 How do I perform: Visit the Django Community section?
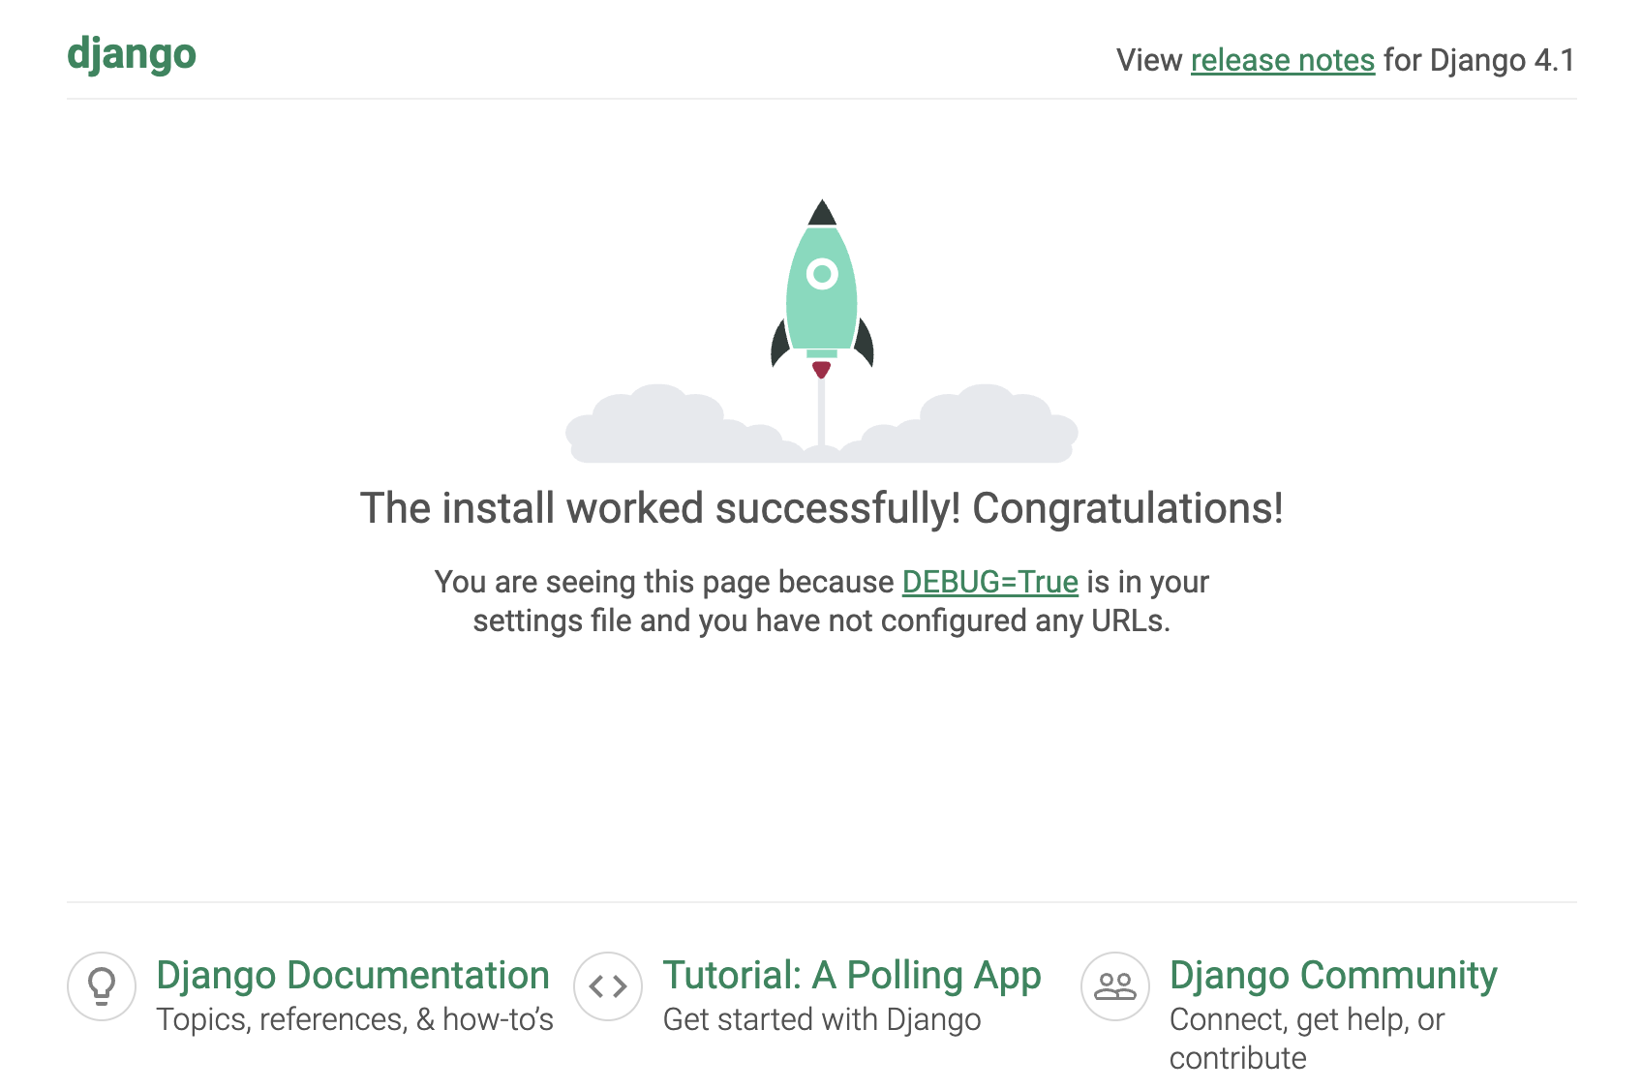click(1333, 975)
